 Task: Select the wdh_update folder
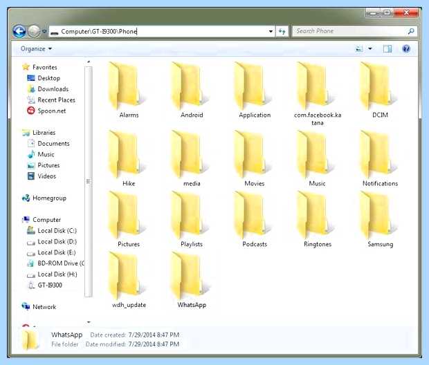coord(129,280)
